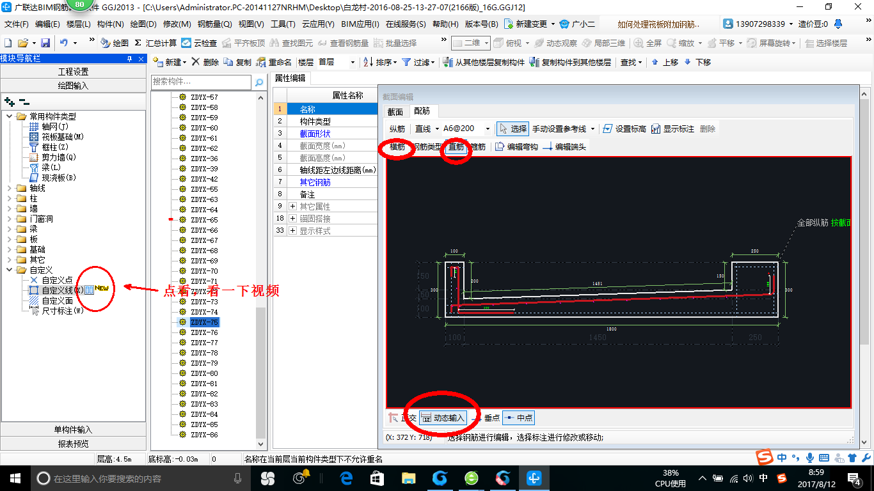Screen dimensions: 874x491
Task: Open the BIM应用(I) menu
Action: [360, 24]
